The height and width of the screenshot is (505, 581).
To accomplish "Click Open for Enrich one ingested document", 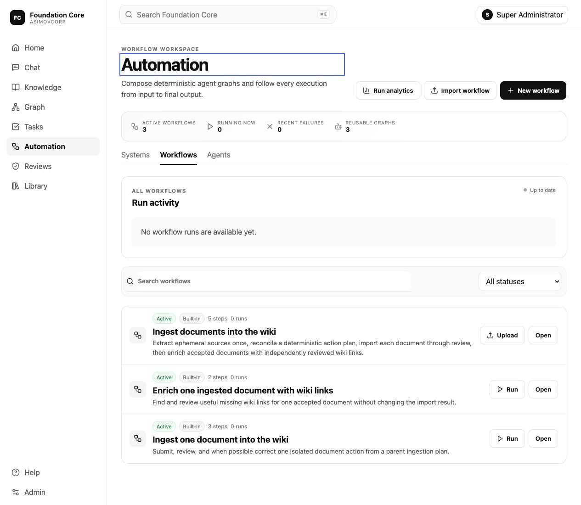I will coord(543,389).
